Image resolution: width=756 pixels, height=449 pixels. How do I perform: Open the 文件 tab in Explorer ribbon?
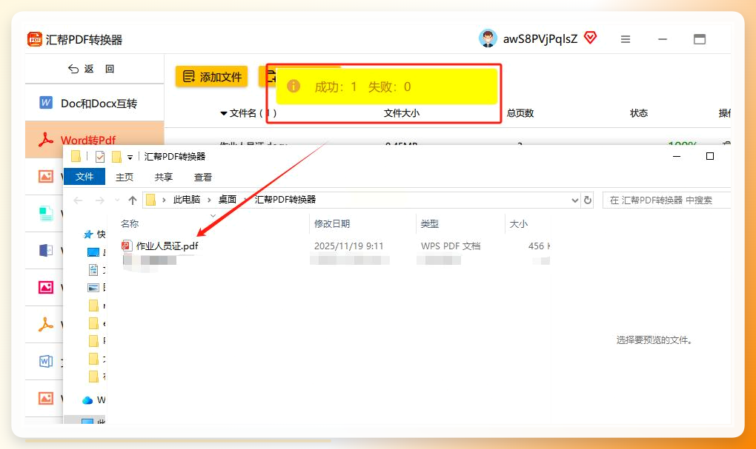pos(84,177)
